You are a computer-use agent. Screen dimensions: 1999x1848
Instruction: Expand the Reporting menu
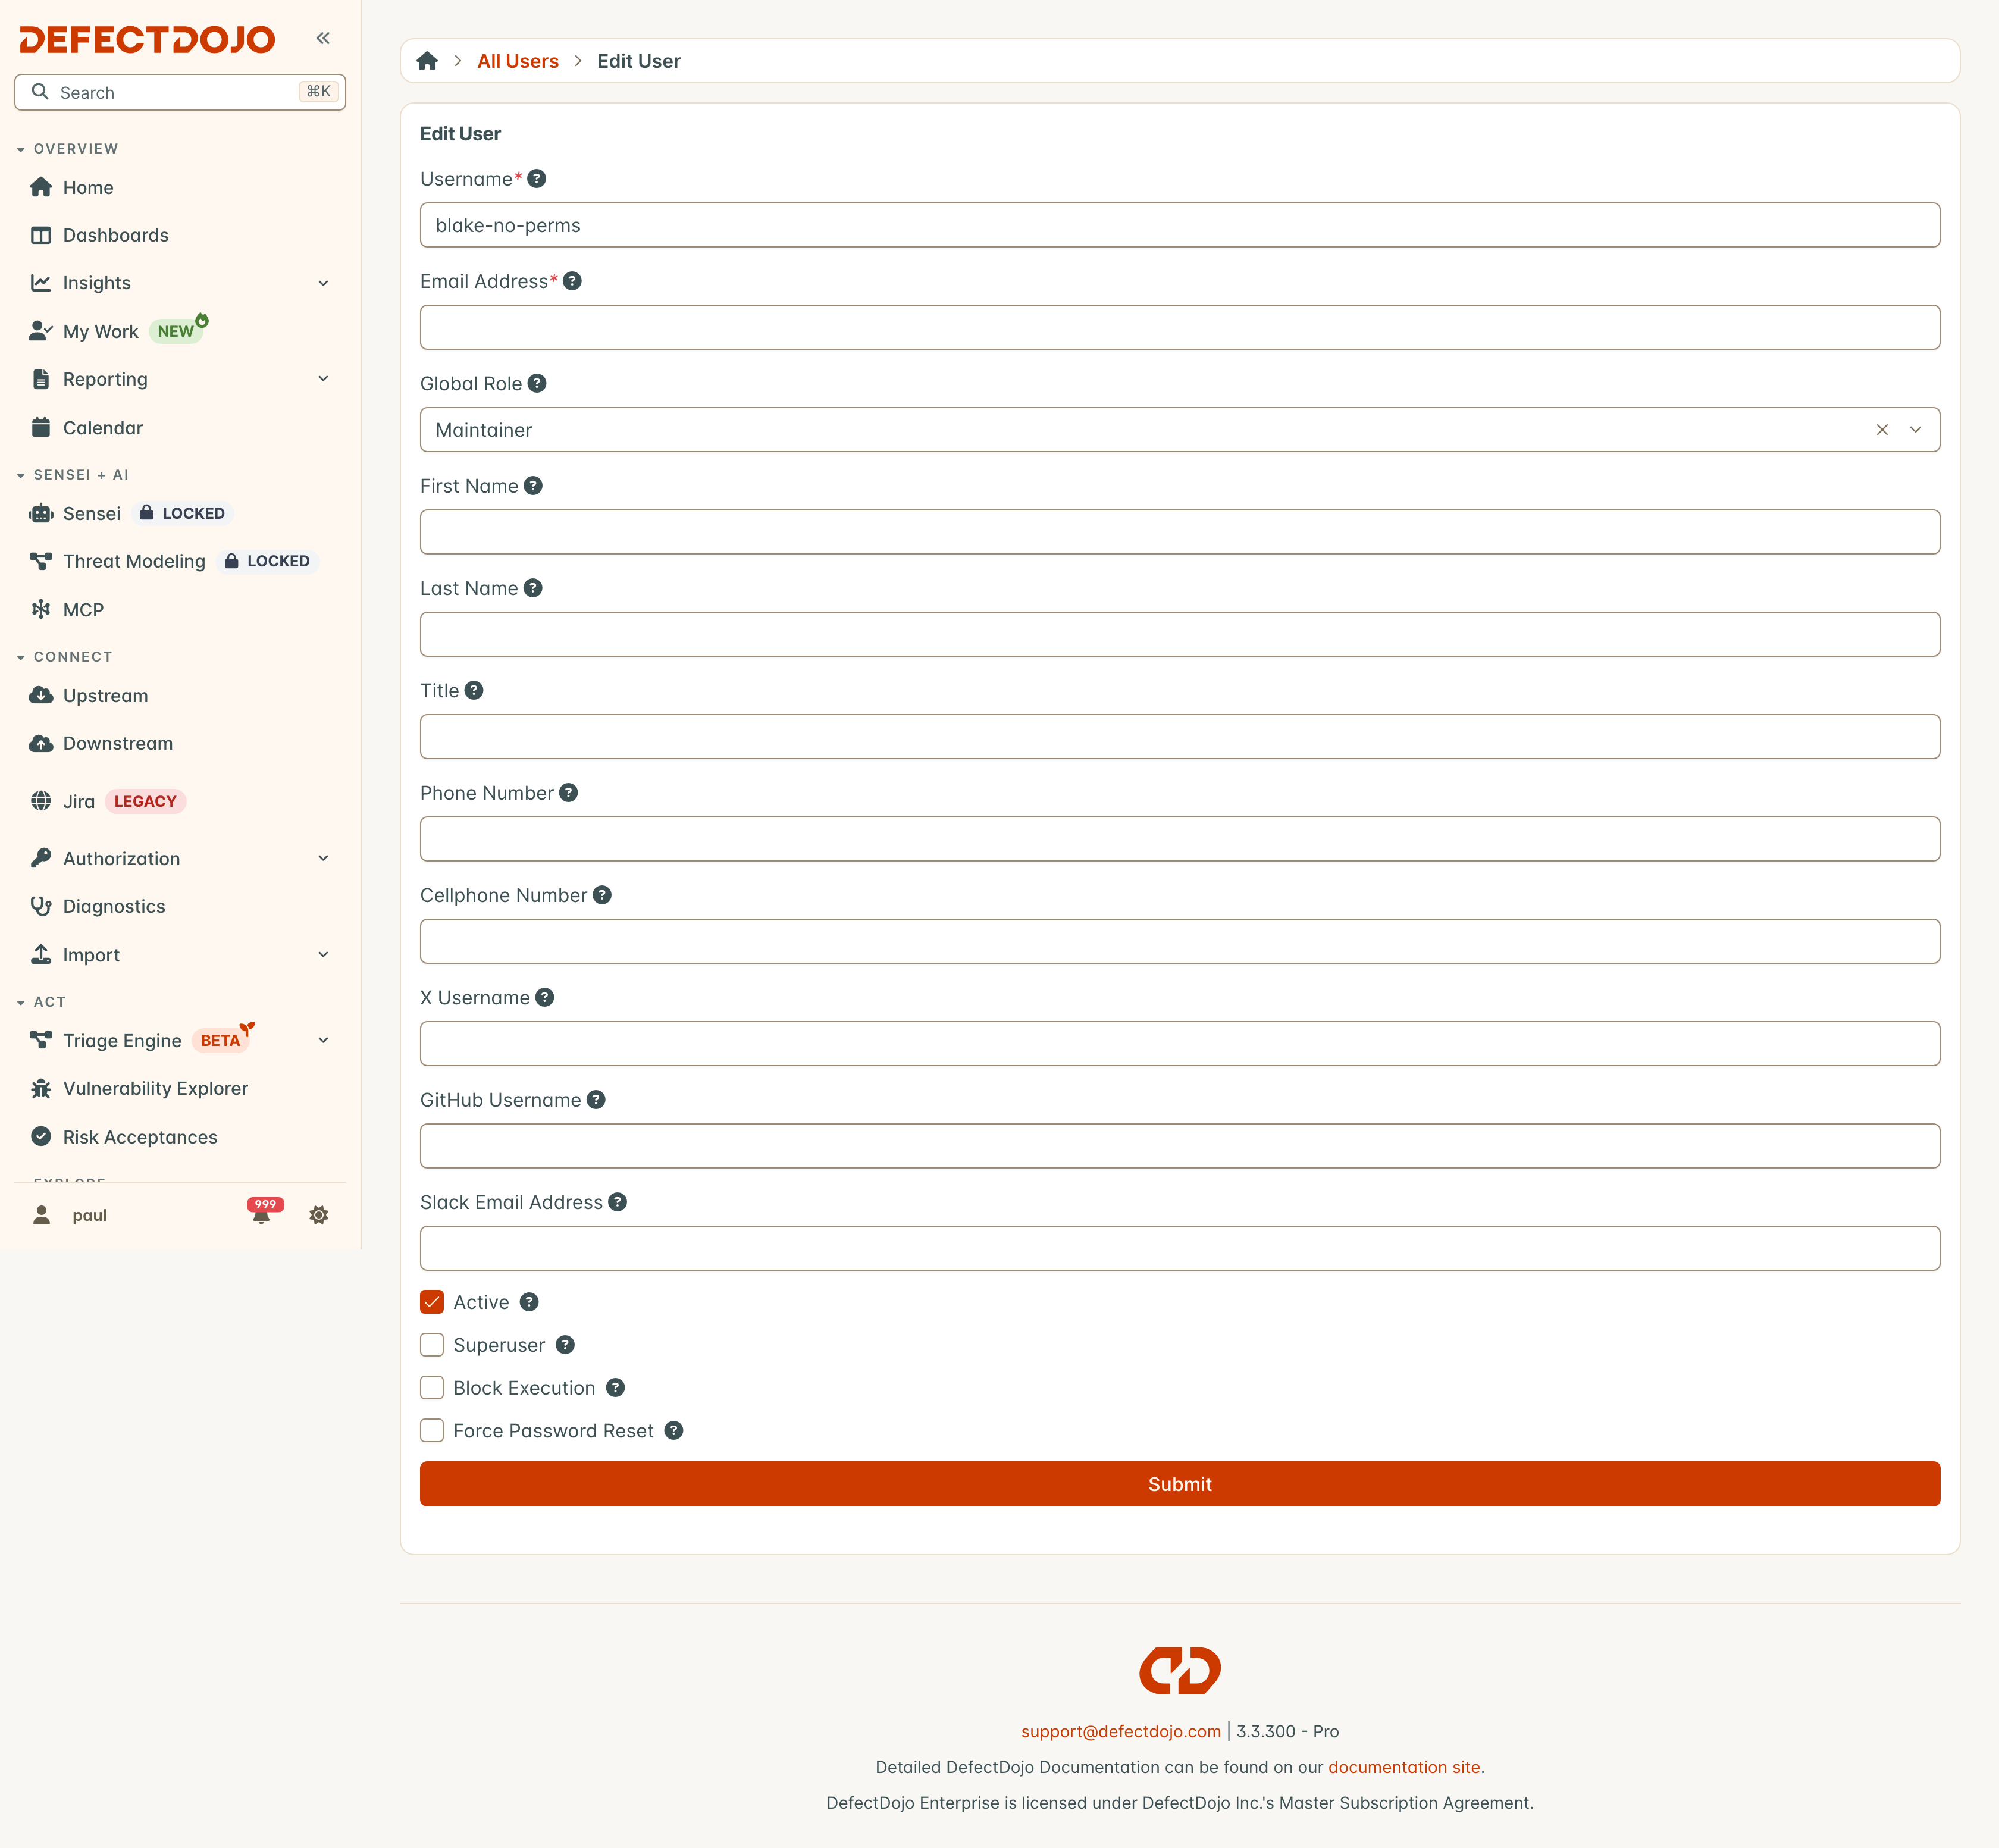(x=323, y=379)
